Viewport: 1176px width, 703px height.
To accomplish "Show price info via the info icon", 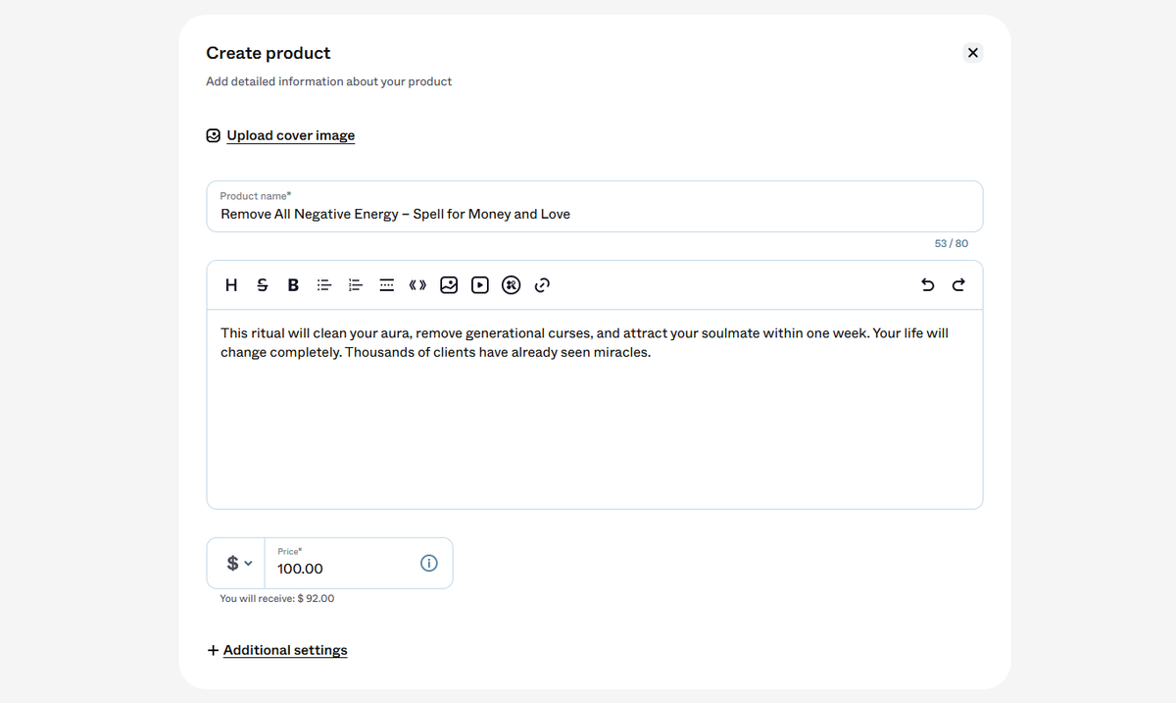I will tap(429, 563).
